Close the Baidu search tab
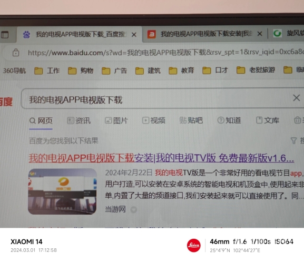304x263 pixels. (134, 35)
